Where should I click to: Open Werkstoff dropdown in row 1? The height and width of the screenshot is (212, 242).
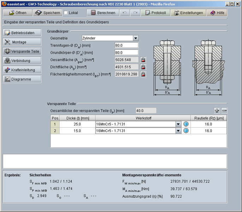[x=178, y=124]
